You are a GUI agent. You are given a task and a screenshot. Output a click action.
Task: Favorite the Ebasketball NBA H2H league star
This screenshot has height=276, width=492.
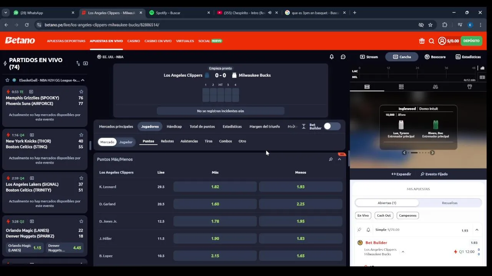(x=7, y=80)
